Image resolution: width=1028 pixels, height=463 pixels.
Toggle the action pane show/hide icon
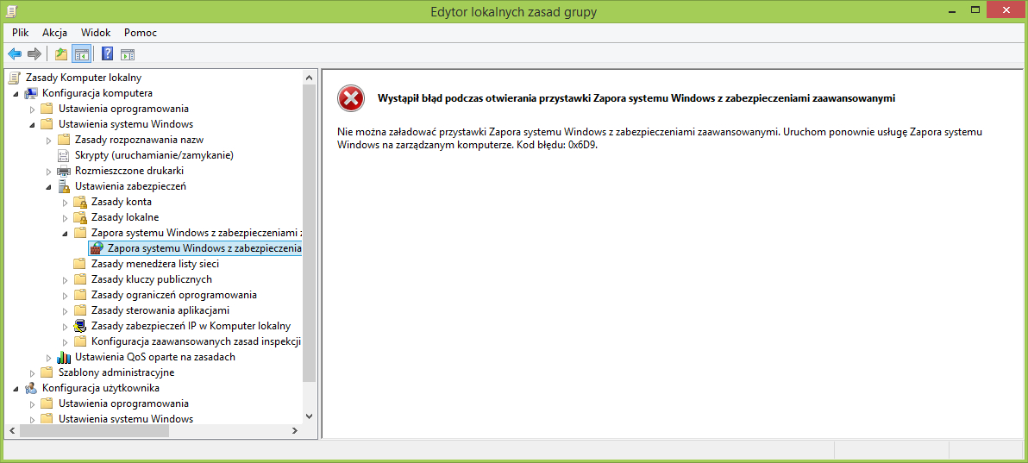tap(128, 53)
